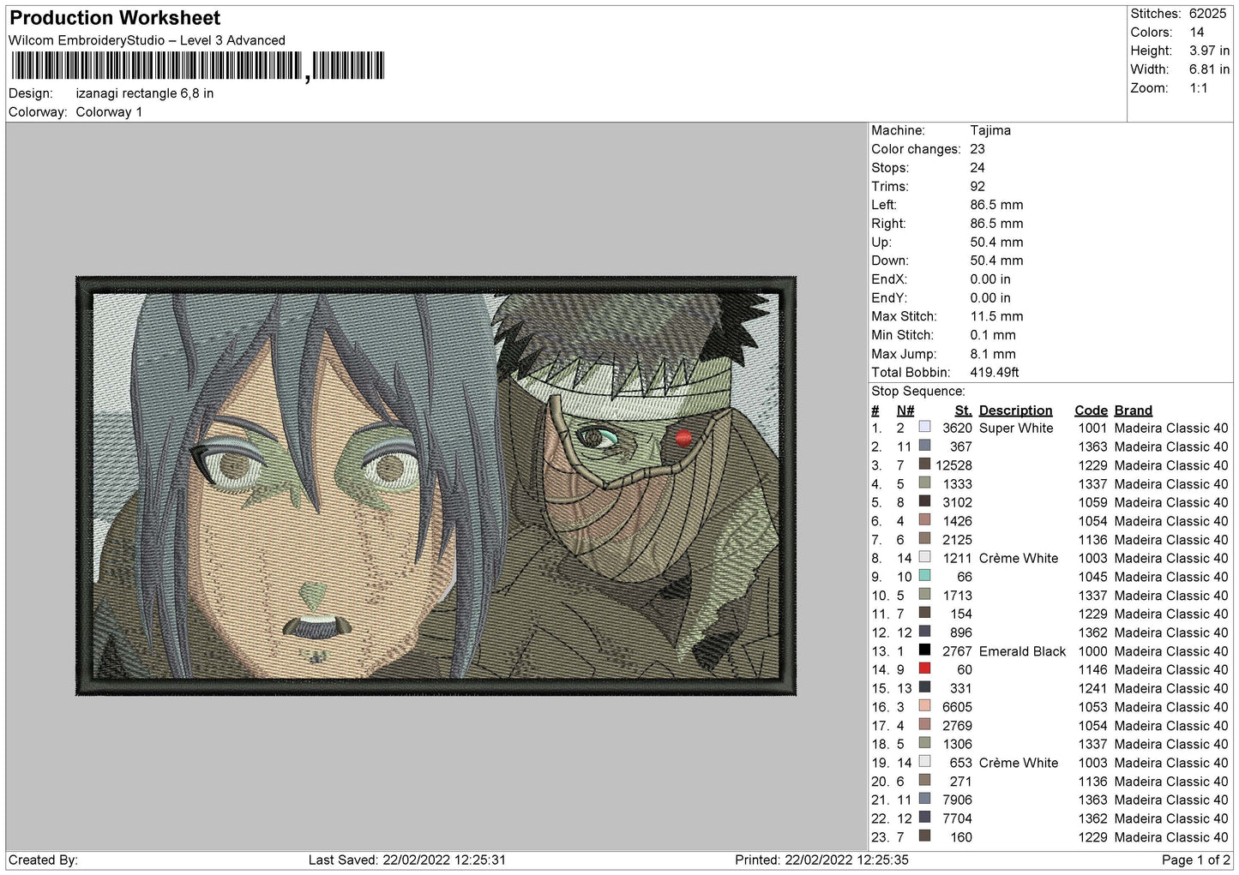Pick the teal swatch in row 9
This screenshot has height=875, width=1239.
point(924,576)
